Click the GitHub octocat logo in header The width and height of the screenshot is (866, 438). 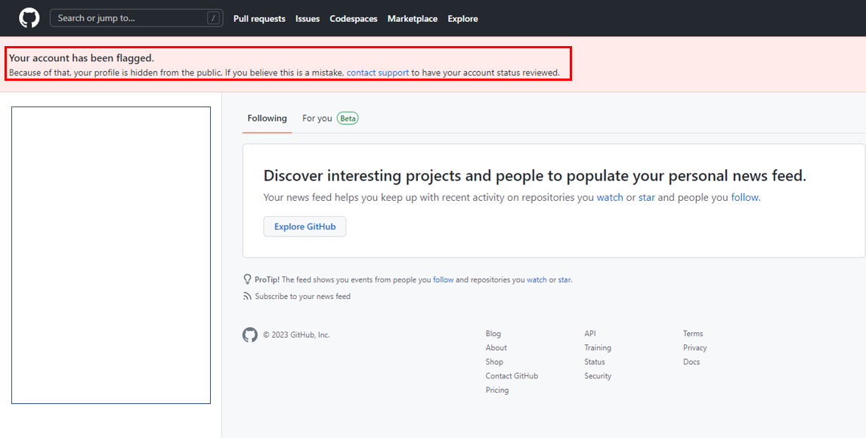coord(29,17)
